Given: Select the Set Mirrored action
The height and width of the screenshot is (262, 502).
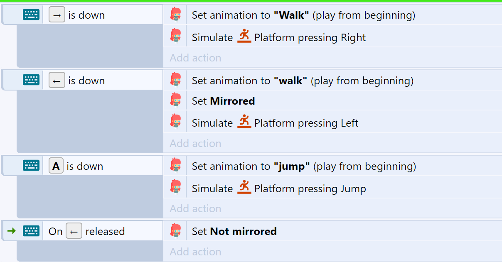Looking at the screenshot, I should point(333,101).
